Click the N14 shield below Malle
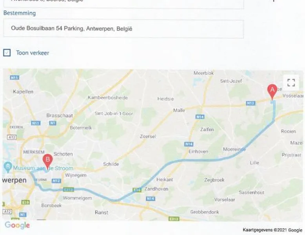 click(x=200, y=117)
